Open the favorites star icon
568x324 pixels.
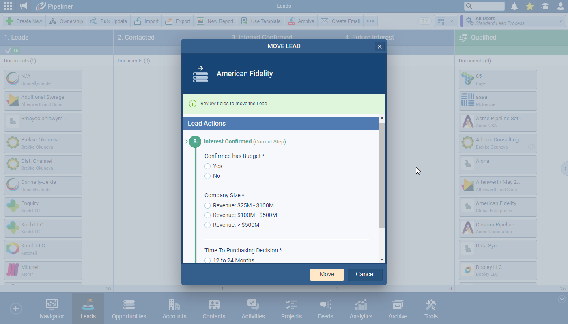point(529,6)
